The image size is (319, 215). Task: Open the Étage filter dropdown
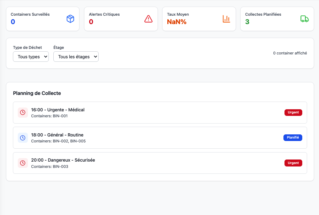click(x=76, y=57)
